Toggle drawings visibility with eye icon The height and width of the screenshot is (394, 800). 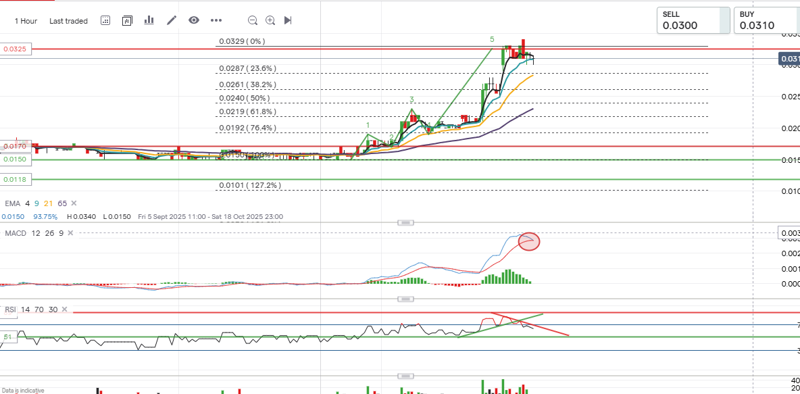(x=194, y=20)
